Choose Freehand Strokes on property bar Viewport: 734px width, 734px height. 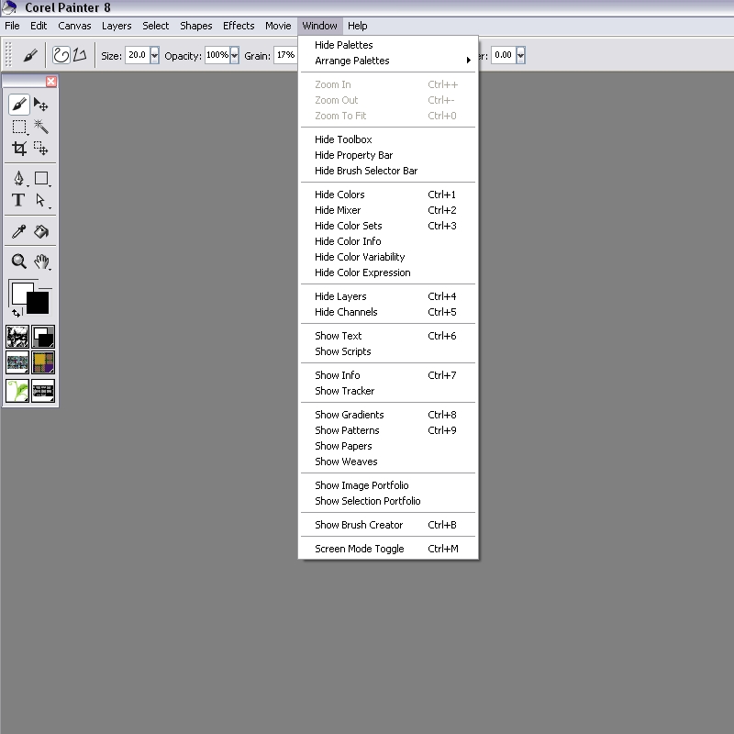[61, 55]
